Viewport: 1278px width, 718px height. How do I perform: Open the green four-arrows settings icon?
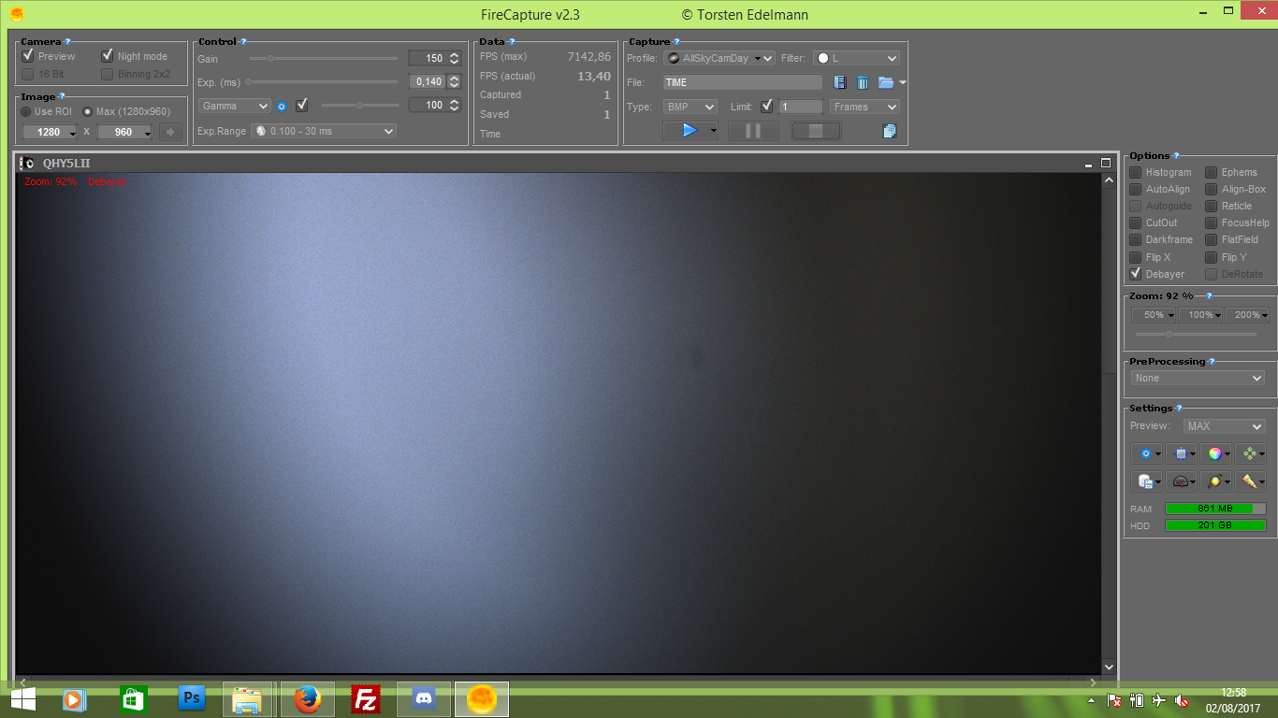coord(1250,454)
